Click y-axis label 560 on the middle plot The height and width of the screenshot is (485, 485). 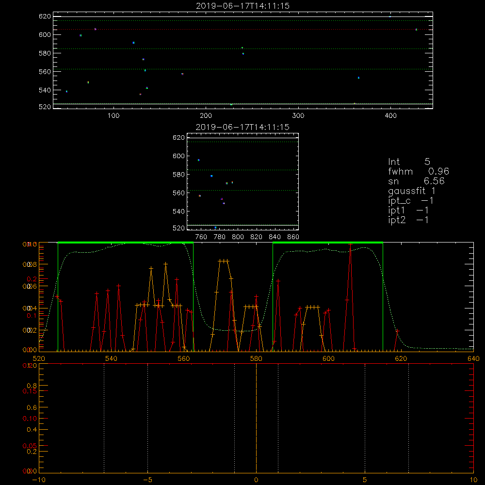click(x=179, y=193)
